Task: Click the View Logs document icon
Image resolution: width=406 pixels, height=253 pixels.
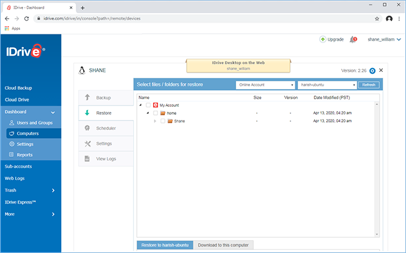Action: point(87,159)
